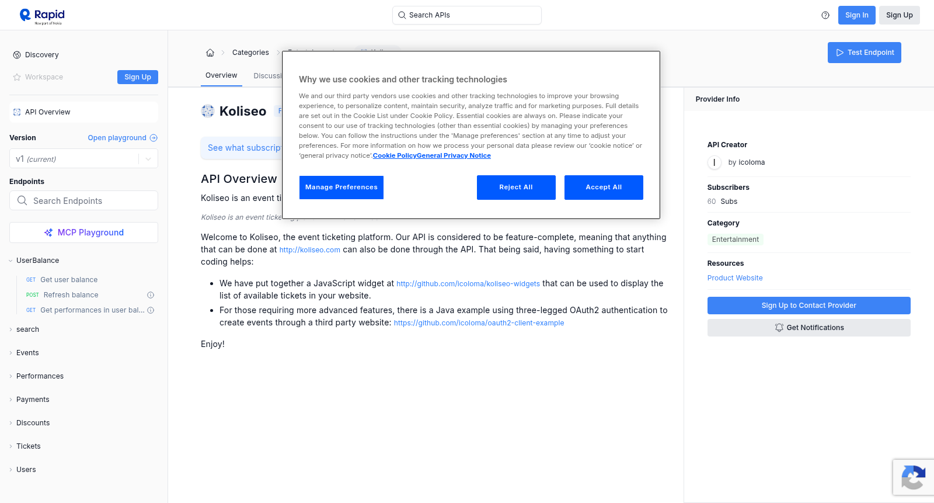
Task: Click the Discovery compass icon
Action: [17, 55]
